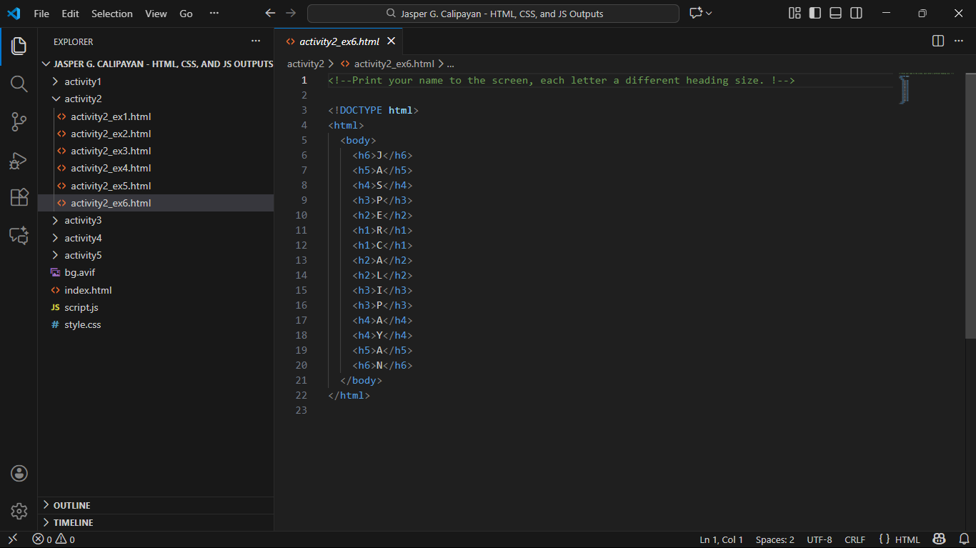Open the Run and Debug view
Image resolution: width=976 pixels, height=548 pixels.
pos(19,160)
